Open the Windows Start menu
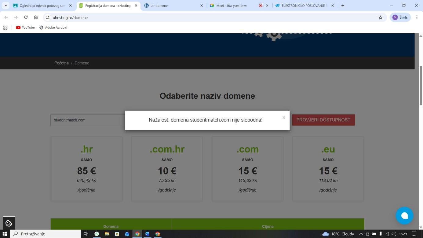The image size is (423, 238). pyautogui.click(x=5, y=234)
